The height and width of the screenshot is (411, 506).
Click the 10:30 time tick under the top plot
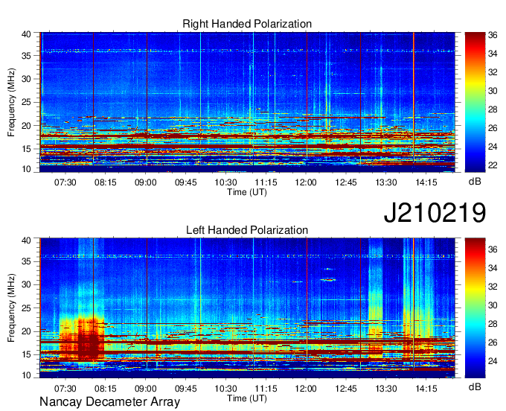225,182
